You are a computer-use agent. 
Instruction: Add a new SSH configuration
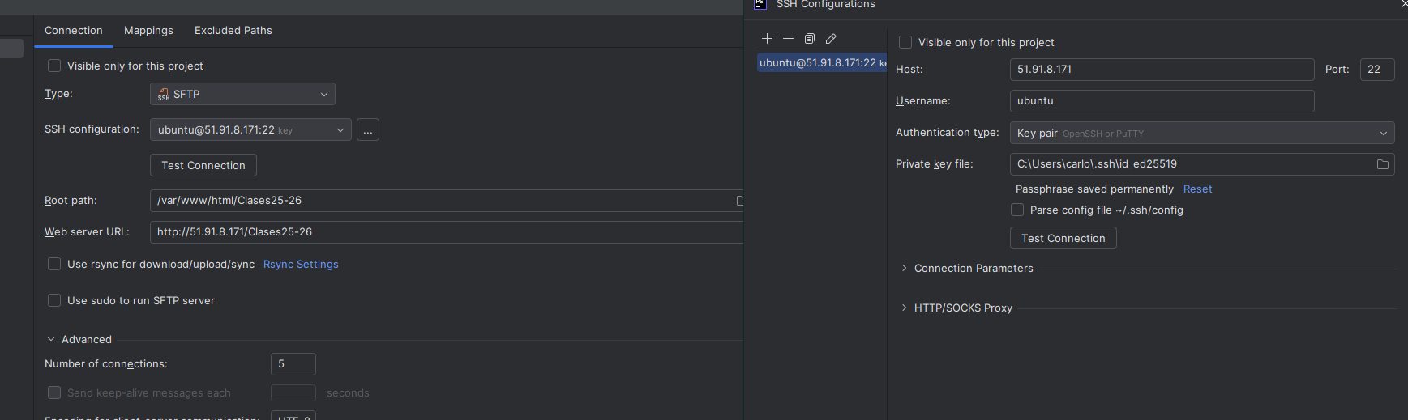click(767, 39)
